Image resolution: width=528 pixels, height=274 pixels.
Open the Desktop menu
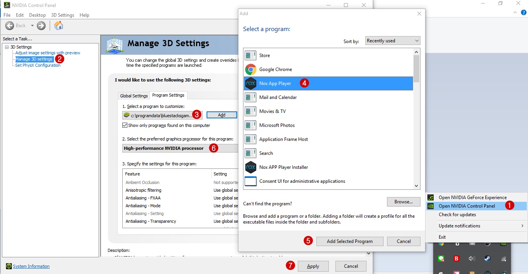click(x=37, y=15)
